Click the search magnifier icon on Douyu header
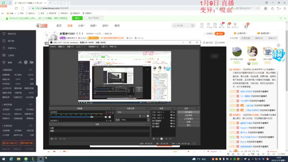Screen dimensions: 288x162 tap(193, 26)
